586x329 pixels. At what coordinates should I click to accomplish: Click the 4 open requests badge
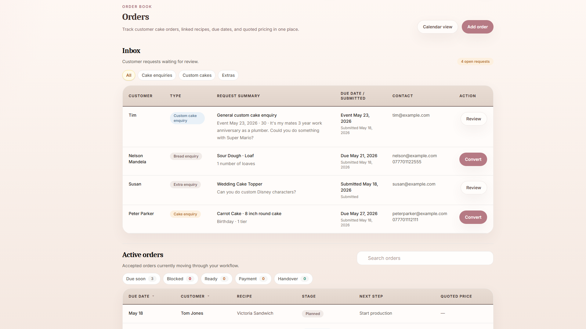point(475,62)
